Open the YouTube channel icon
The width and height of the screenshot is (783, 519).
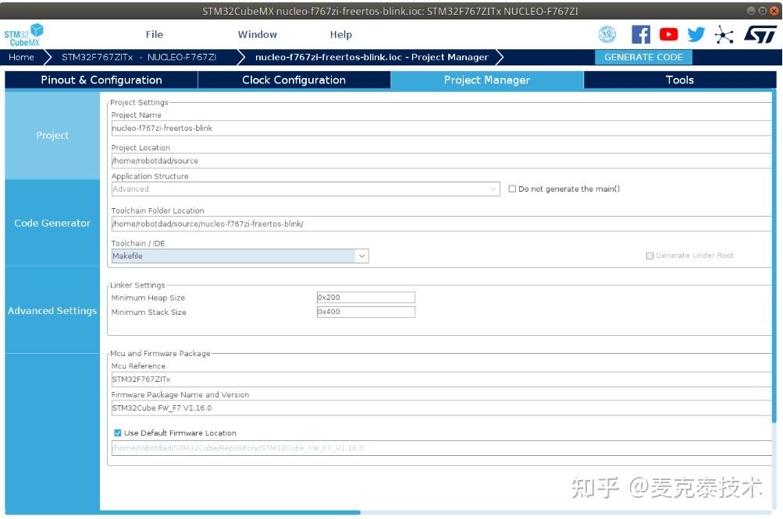point(667,34)
